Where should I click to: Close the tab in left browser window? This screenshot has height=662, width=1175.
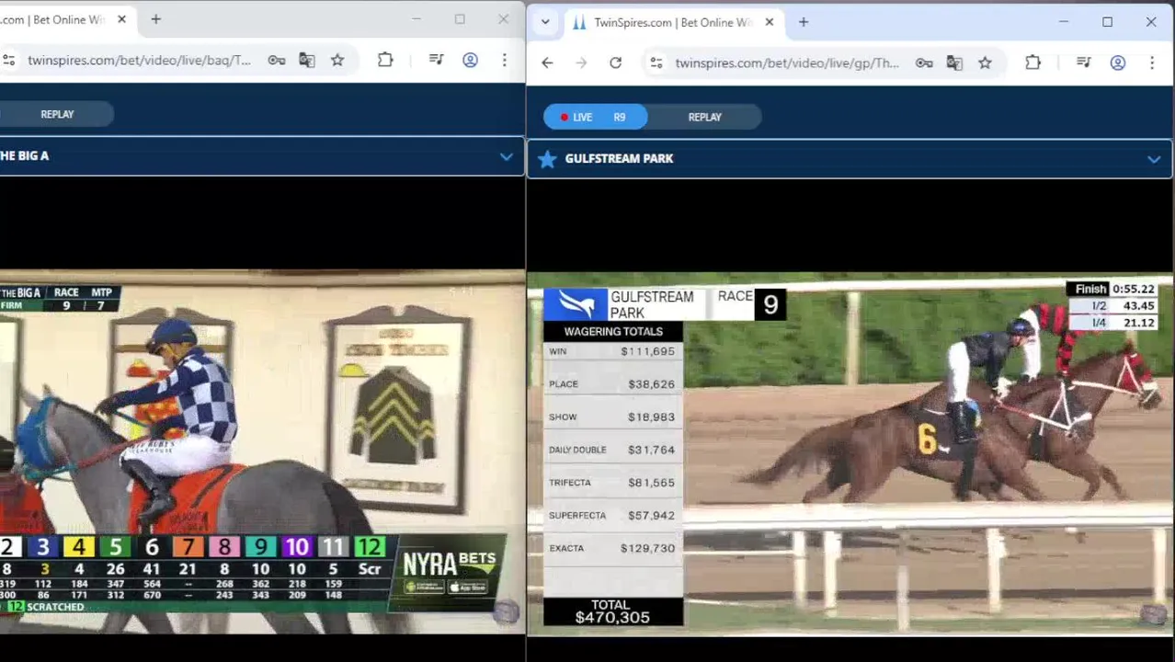pyautogui.click(x=121, y=19)
